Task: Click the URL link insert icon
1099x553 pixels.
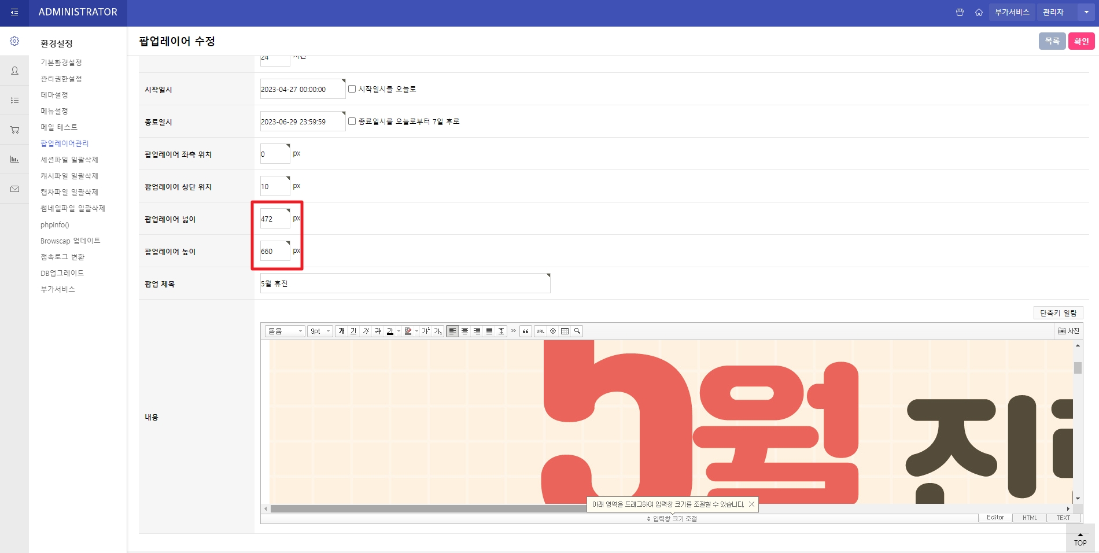Action: point(540,331)
